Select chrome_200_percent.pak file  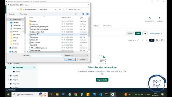click(x=40, y=29)
